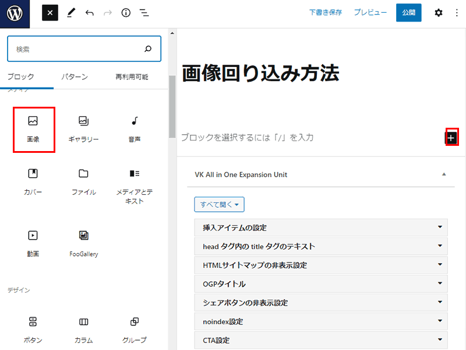Image resolution: width=466 pixels, height=350 pixels.
Task: Switch to the 再利用可能 tab
Action: pyautogui.click(x=132, y=76)
